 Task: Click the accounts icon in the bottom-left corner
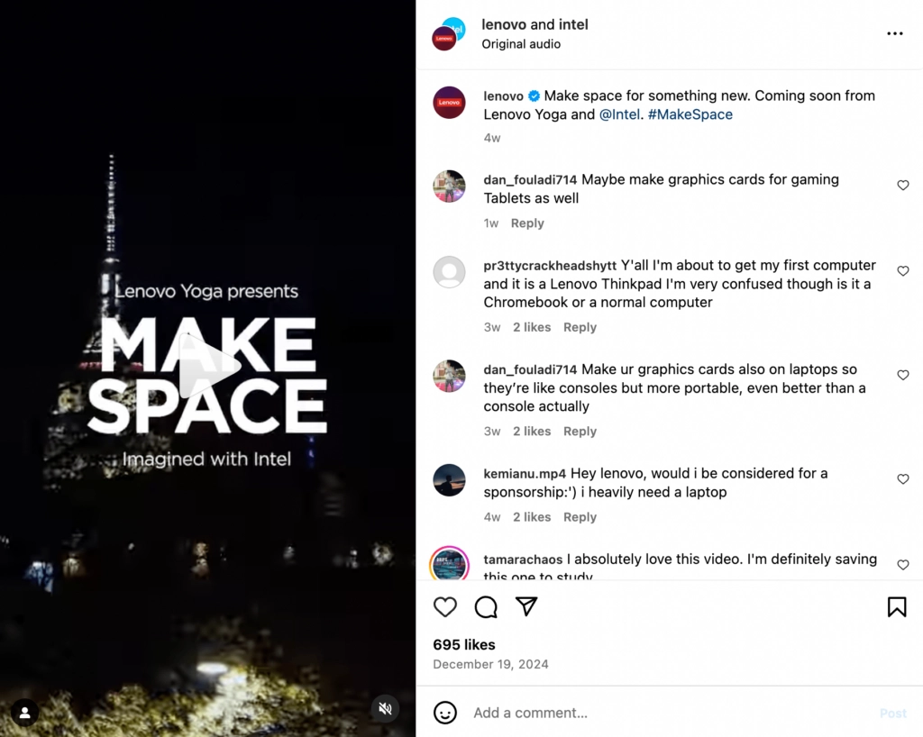coord(24,713)
